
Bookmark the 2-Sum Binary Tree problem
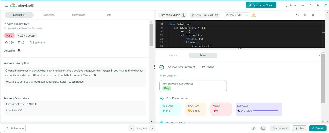(37, 43)
